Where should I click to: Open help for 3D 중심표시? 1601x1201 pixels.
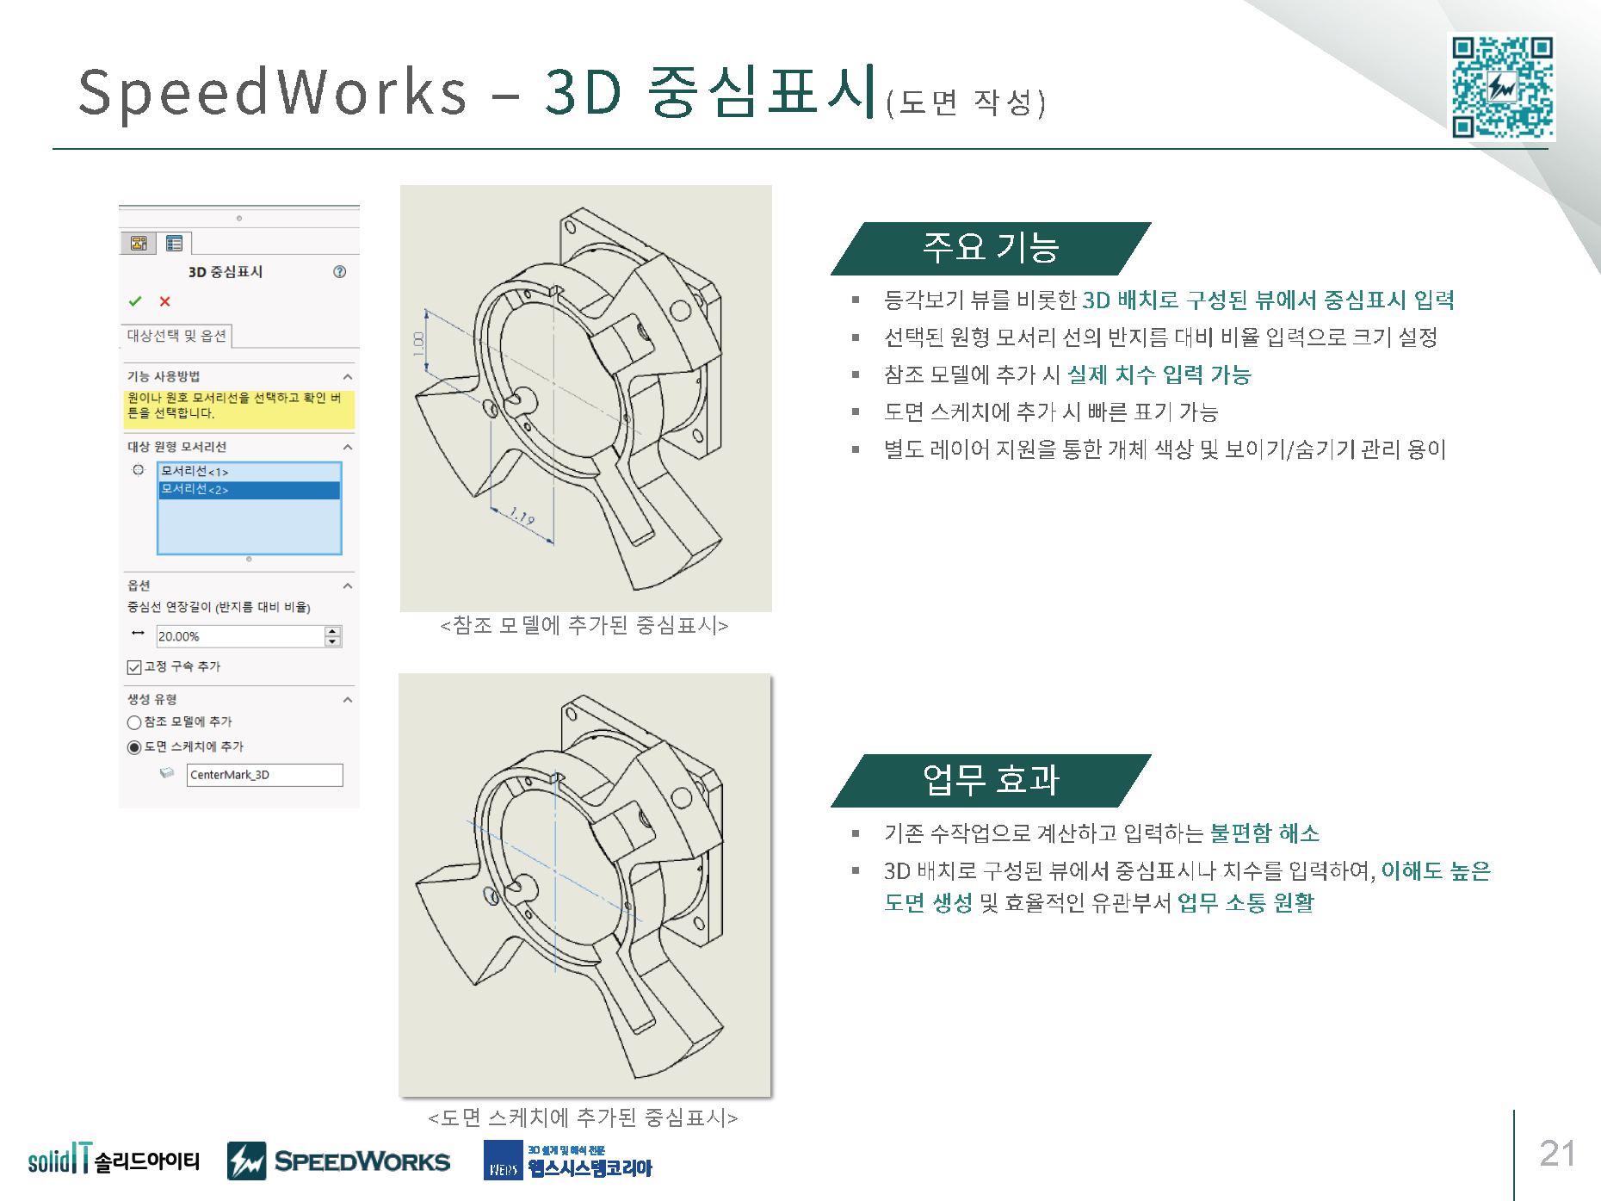tap(340, 272)
